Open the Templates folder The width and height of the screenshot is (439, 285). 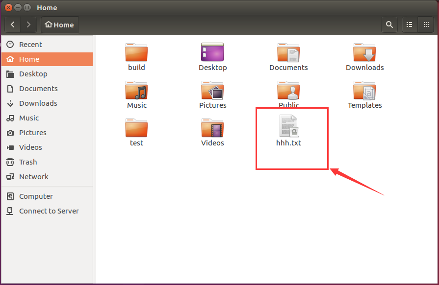coord(364,91)
